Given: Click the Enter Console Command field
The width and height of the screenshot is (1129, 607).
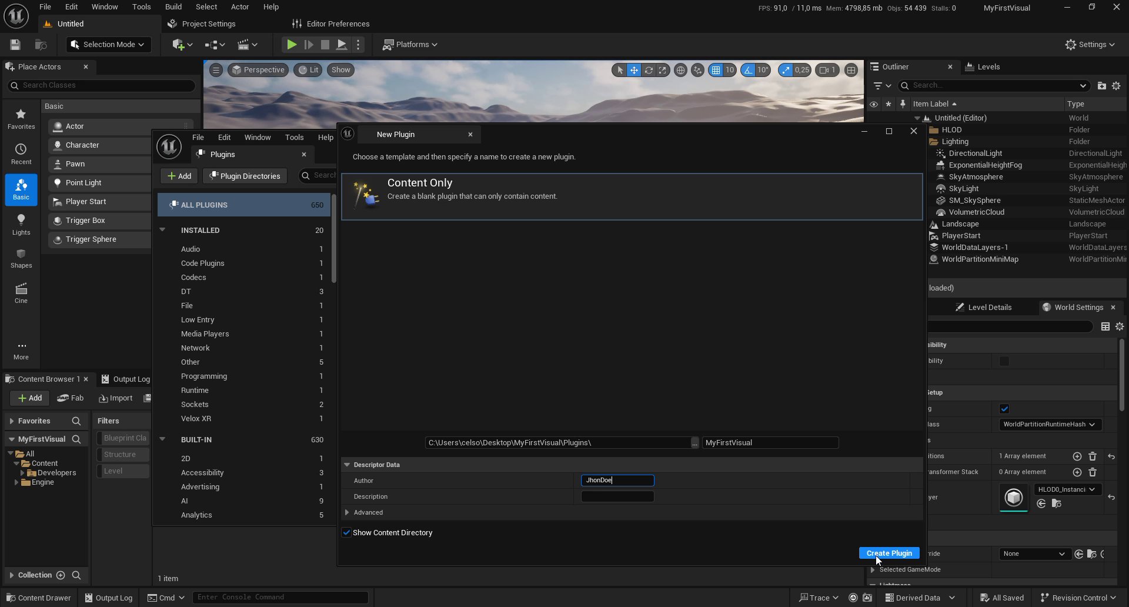Looking at the screenshot, I should [x=280, y=598].
